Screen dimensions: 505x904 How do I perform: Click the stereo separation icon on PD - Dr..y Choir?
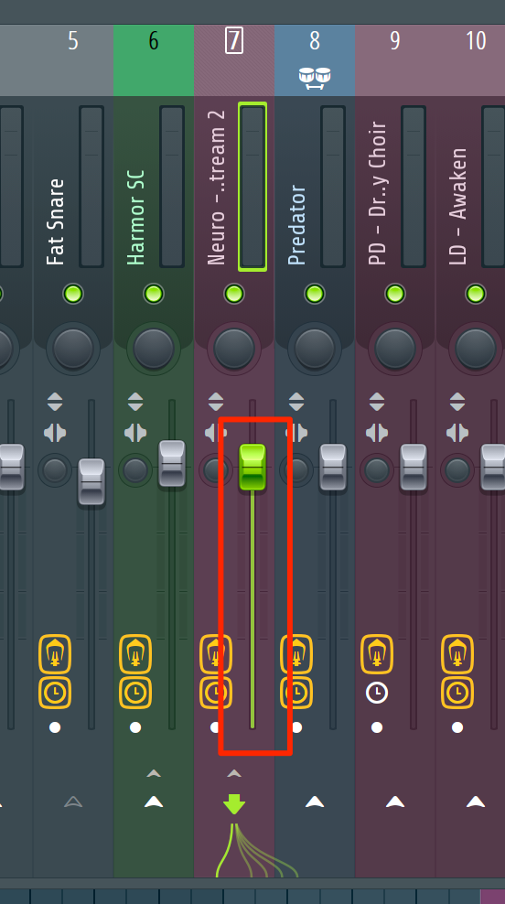coord(377,433)
